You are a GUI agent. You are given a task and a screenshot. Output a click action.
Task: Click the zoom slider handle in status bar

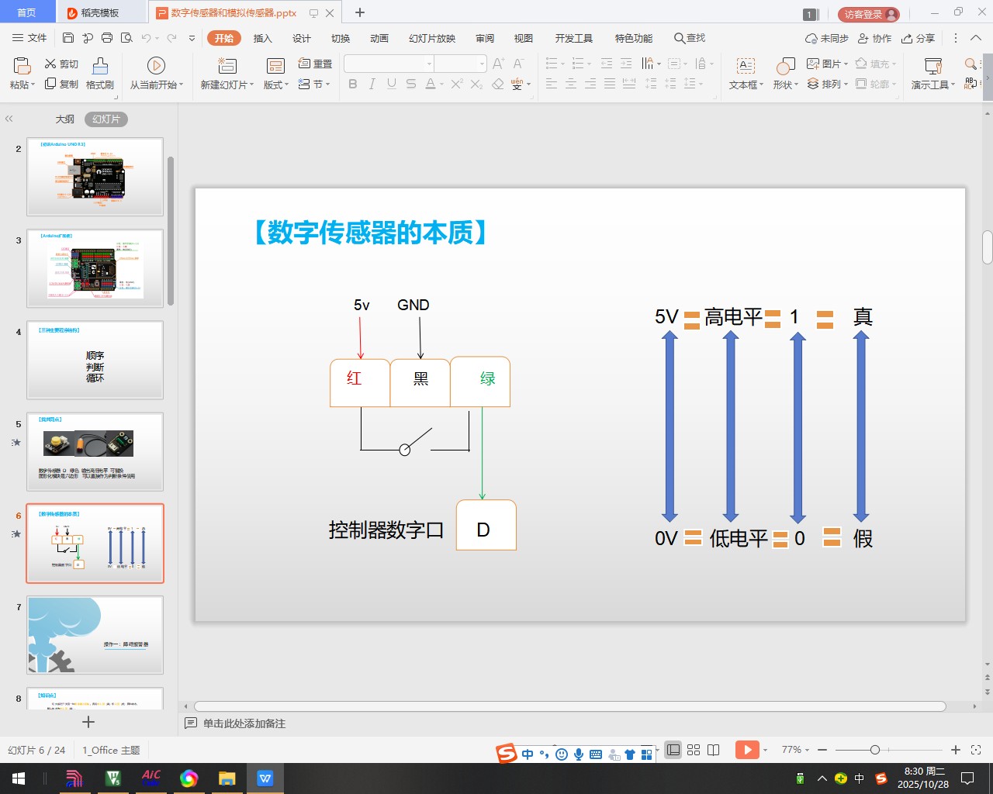(x=875, y=750)
